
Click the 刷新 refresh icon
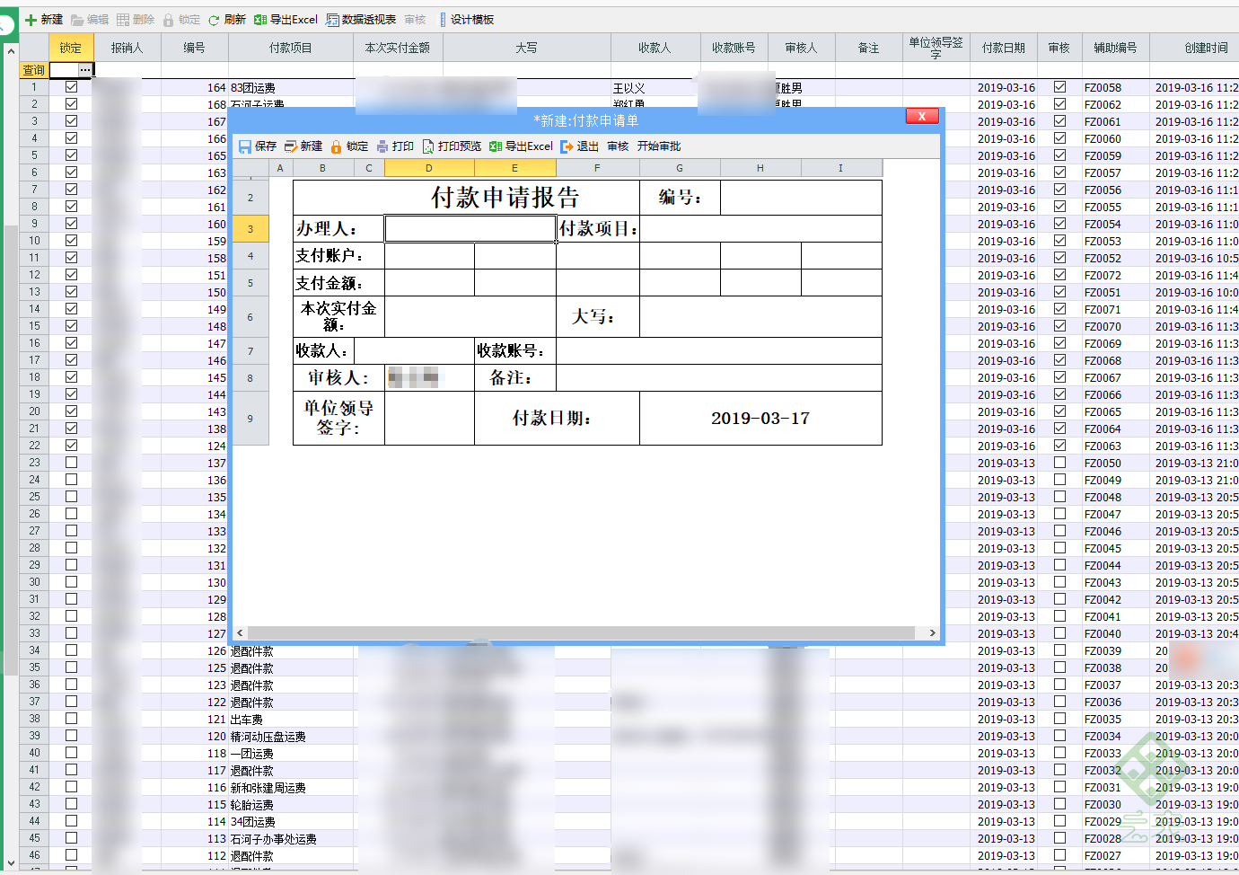coord(214,20)
